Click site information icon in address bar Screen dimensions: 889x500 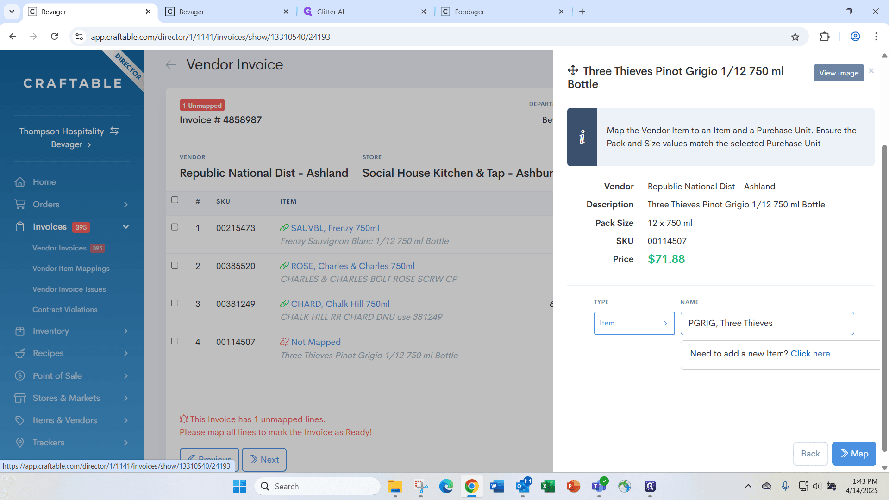79,37
